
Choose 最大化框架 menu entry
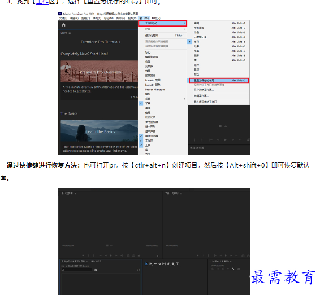click(x=163, y=36)
